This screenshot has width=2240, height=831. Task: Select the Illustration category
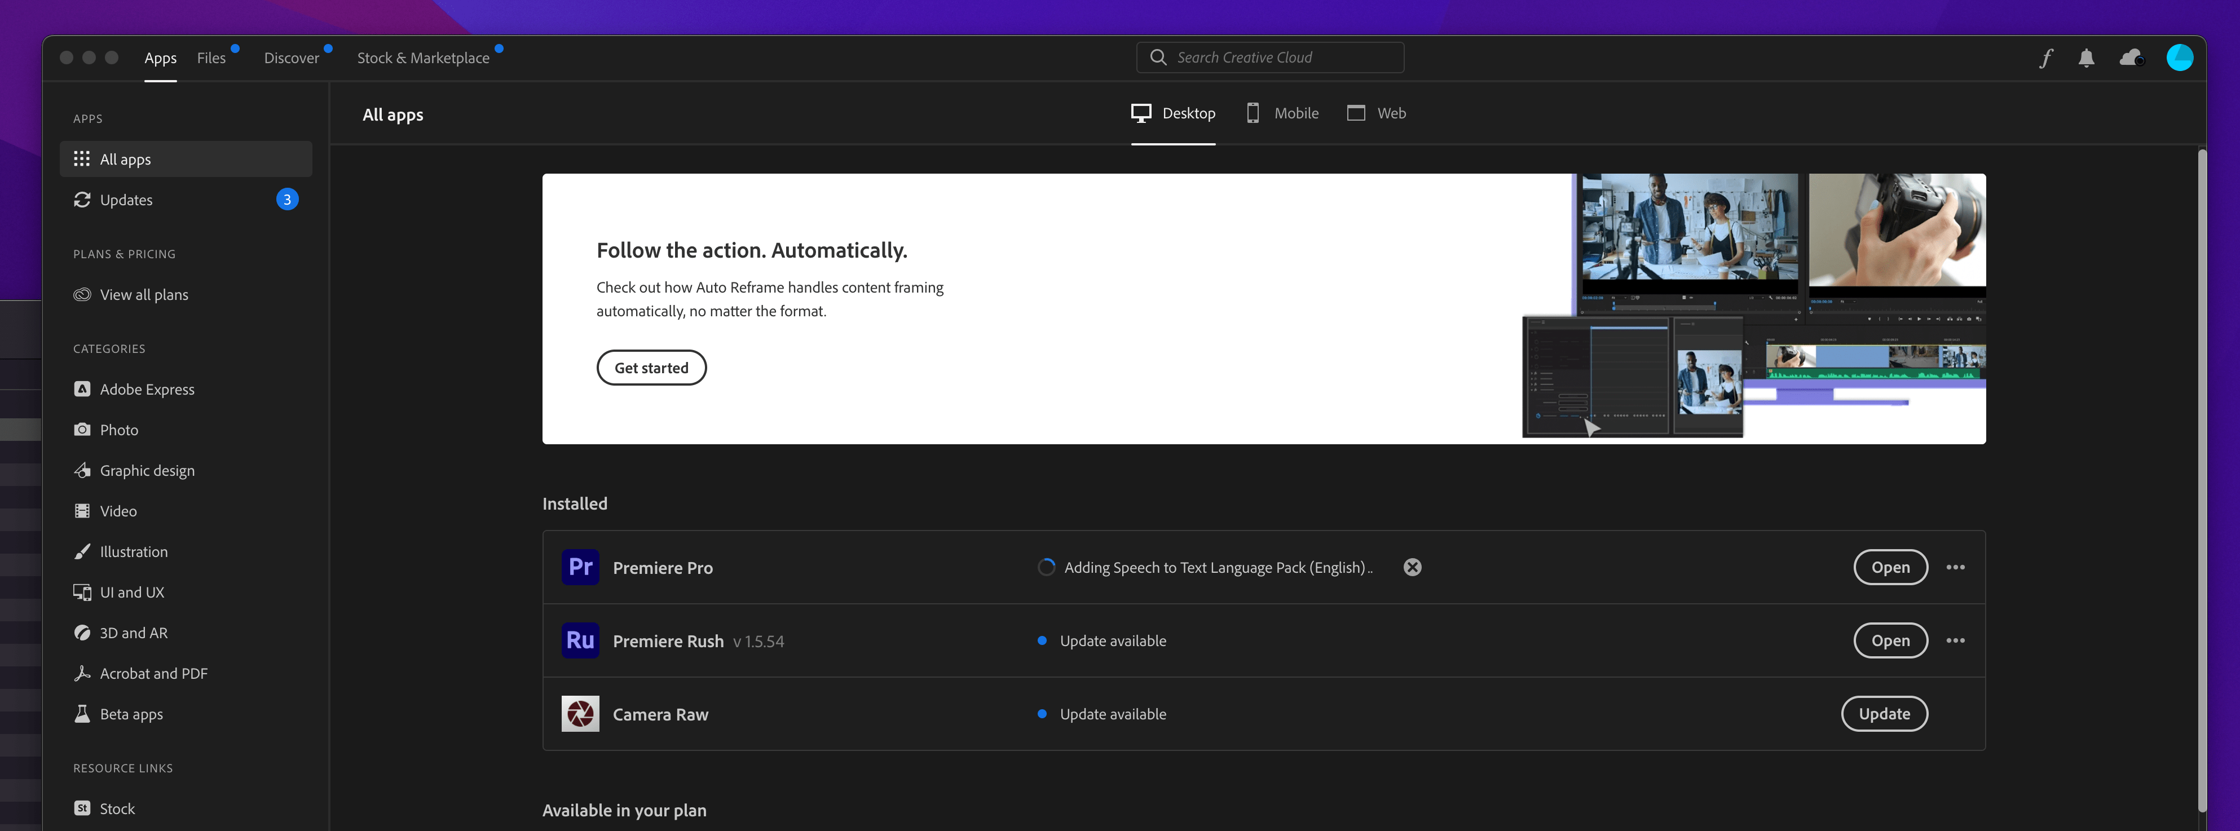[x=133, y=551]
